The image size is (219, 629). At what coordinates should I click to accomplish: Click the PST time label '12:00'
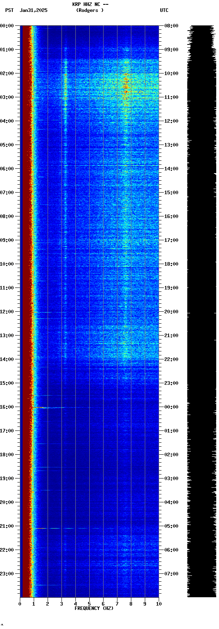(x=7, y=312)
